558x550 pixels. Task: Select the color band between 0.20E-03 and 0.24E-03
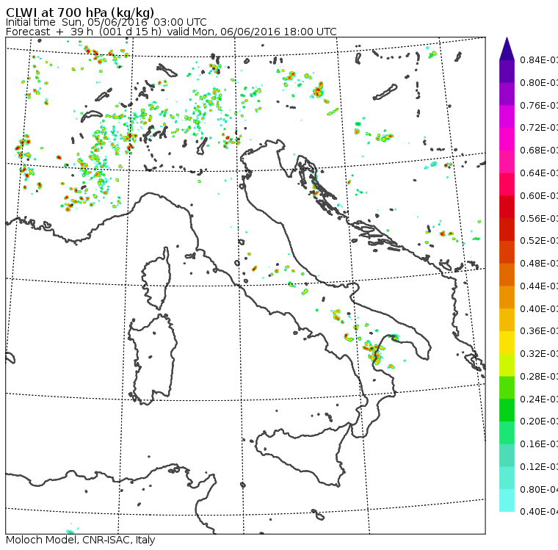(x=507, y=410)
